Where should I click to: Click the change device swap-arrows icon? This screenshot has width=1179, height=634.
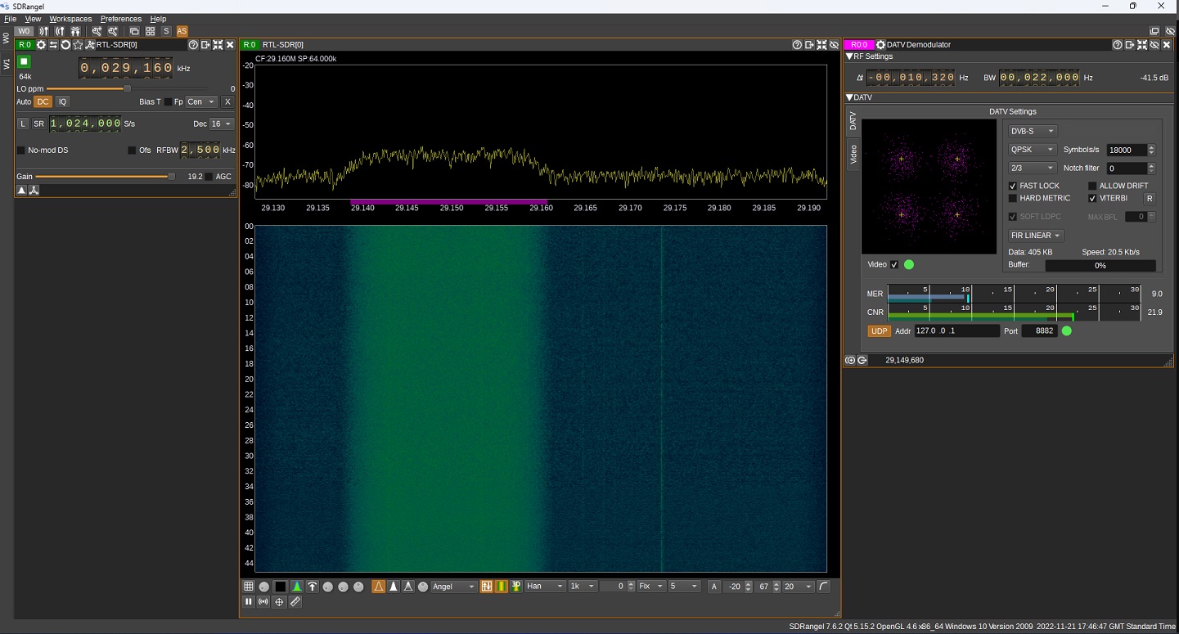point(53,45)
